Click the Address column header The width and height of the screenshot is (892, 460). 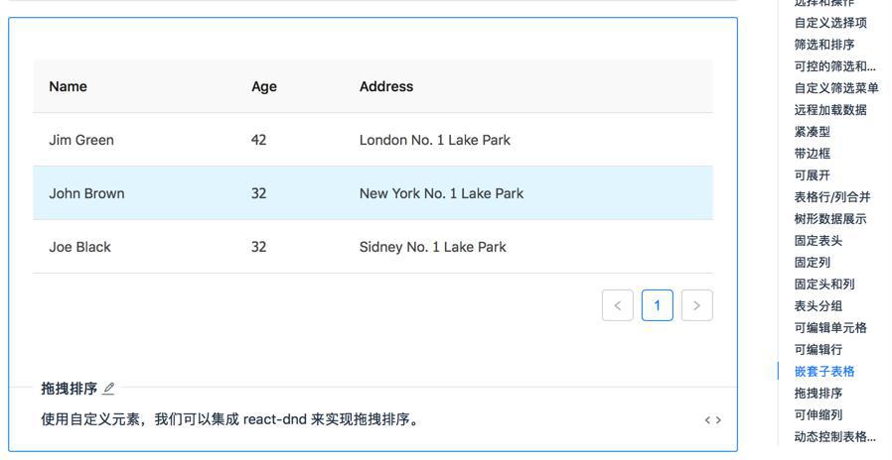(385, 86)
